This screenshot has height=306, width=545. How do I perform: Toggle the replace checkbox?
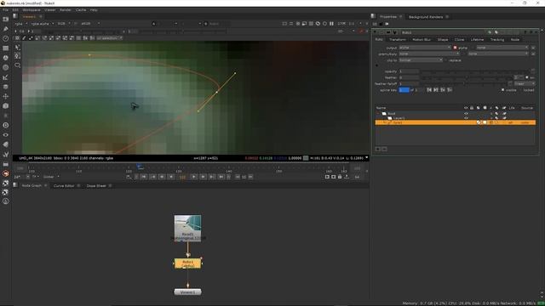[x=446, y=60]
